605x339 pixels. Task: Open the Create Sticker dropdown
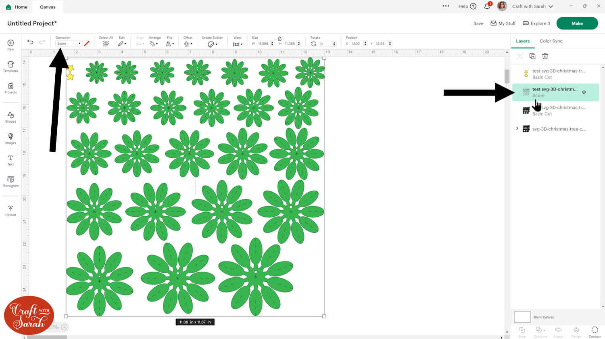[213, 44]
